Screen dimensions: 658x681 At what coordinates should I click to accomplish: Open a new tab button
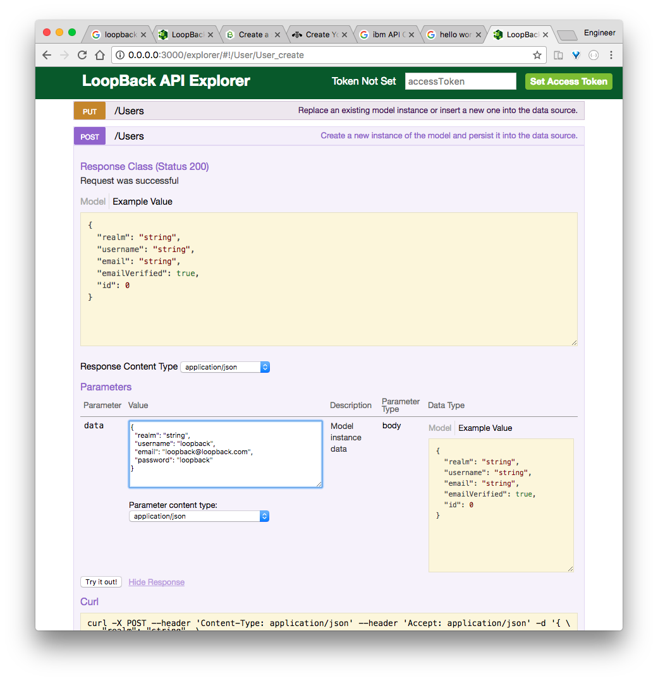(x=567, y=35)
